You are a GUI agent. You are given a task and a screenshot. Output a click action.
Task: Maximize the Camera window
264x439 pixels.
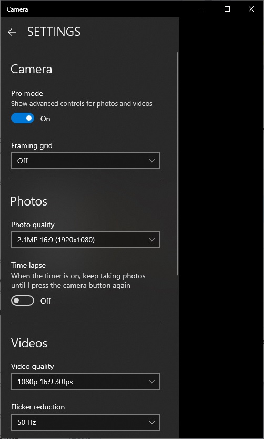pos(227,9)
